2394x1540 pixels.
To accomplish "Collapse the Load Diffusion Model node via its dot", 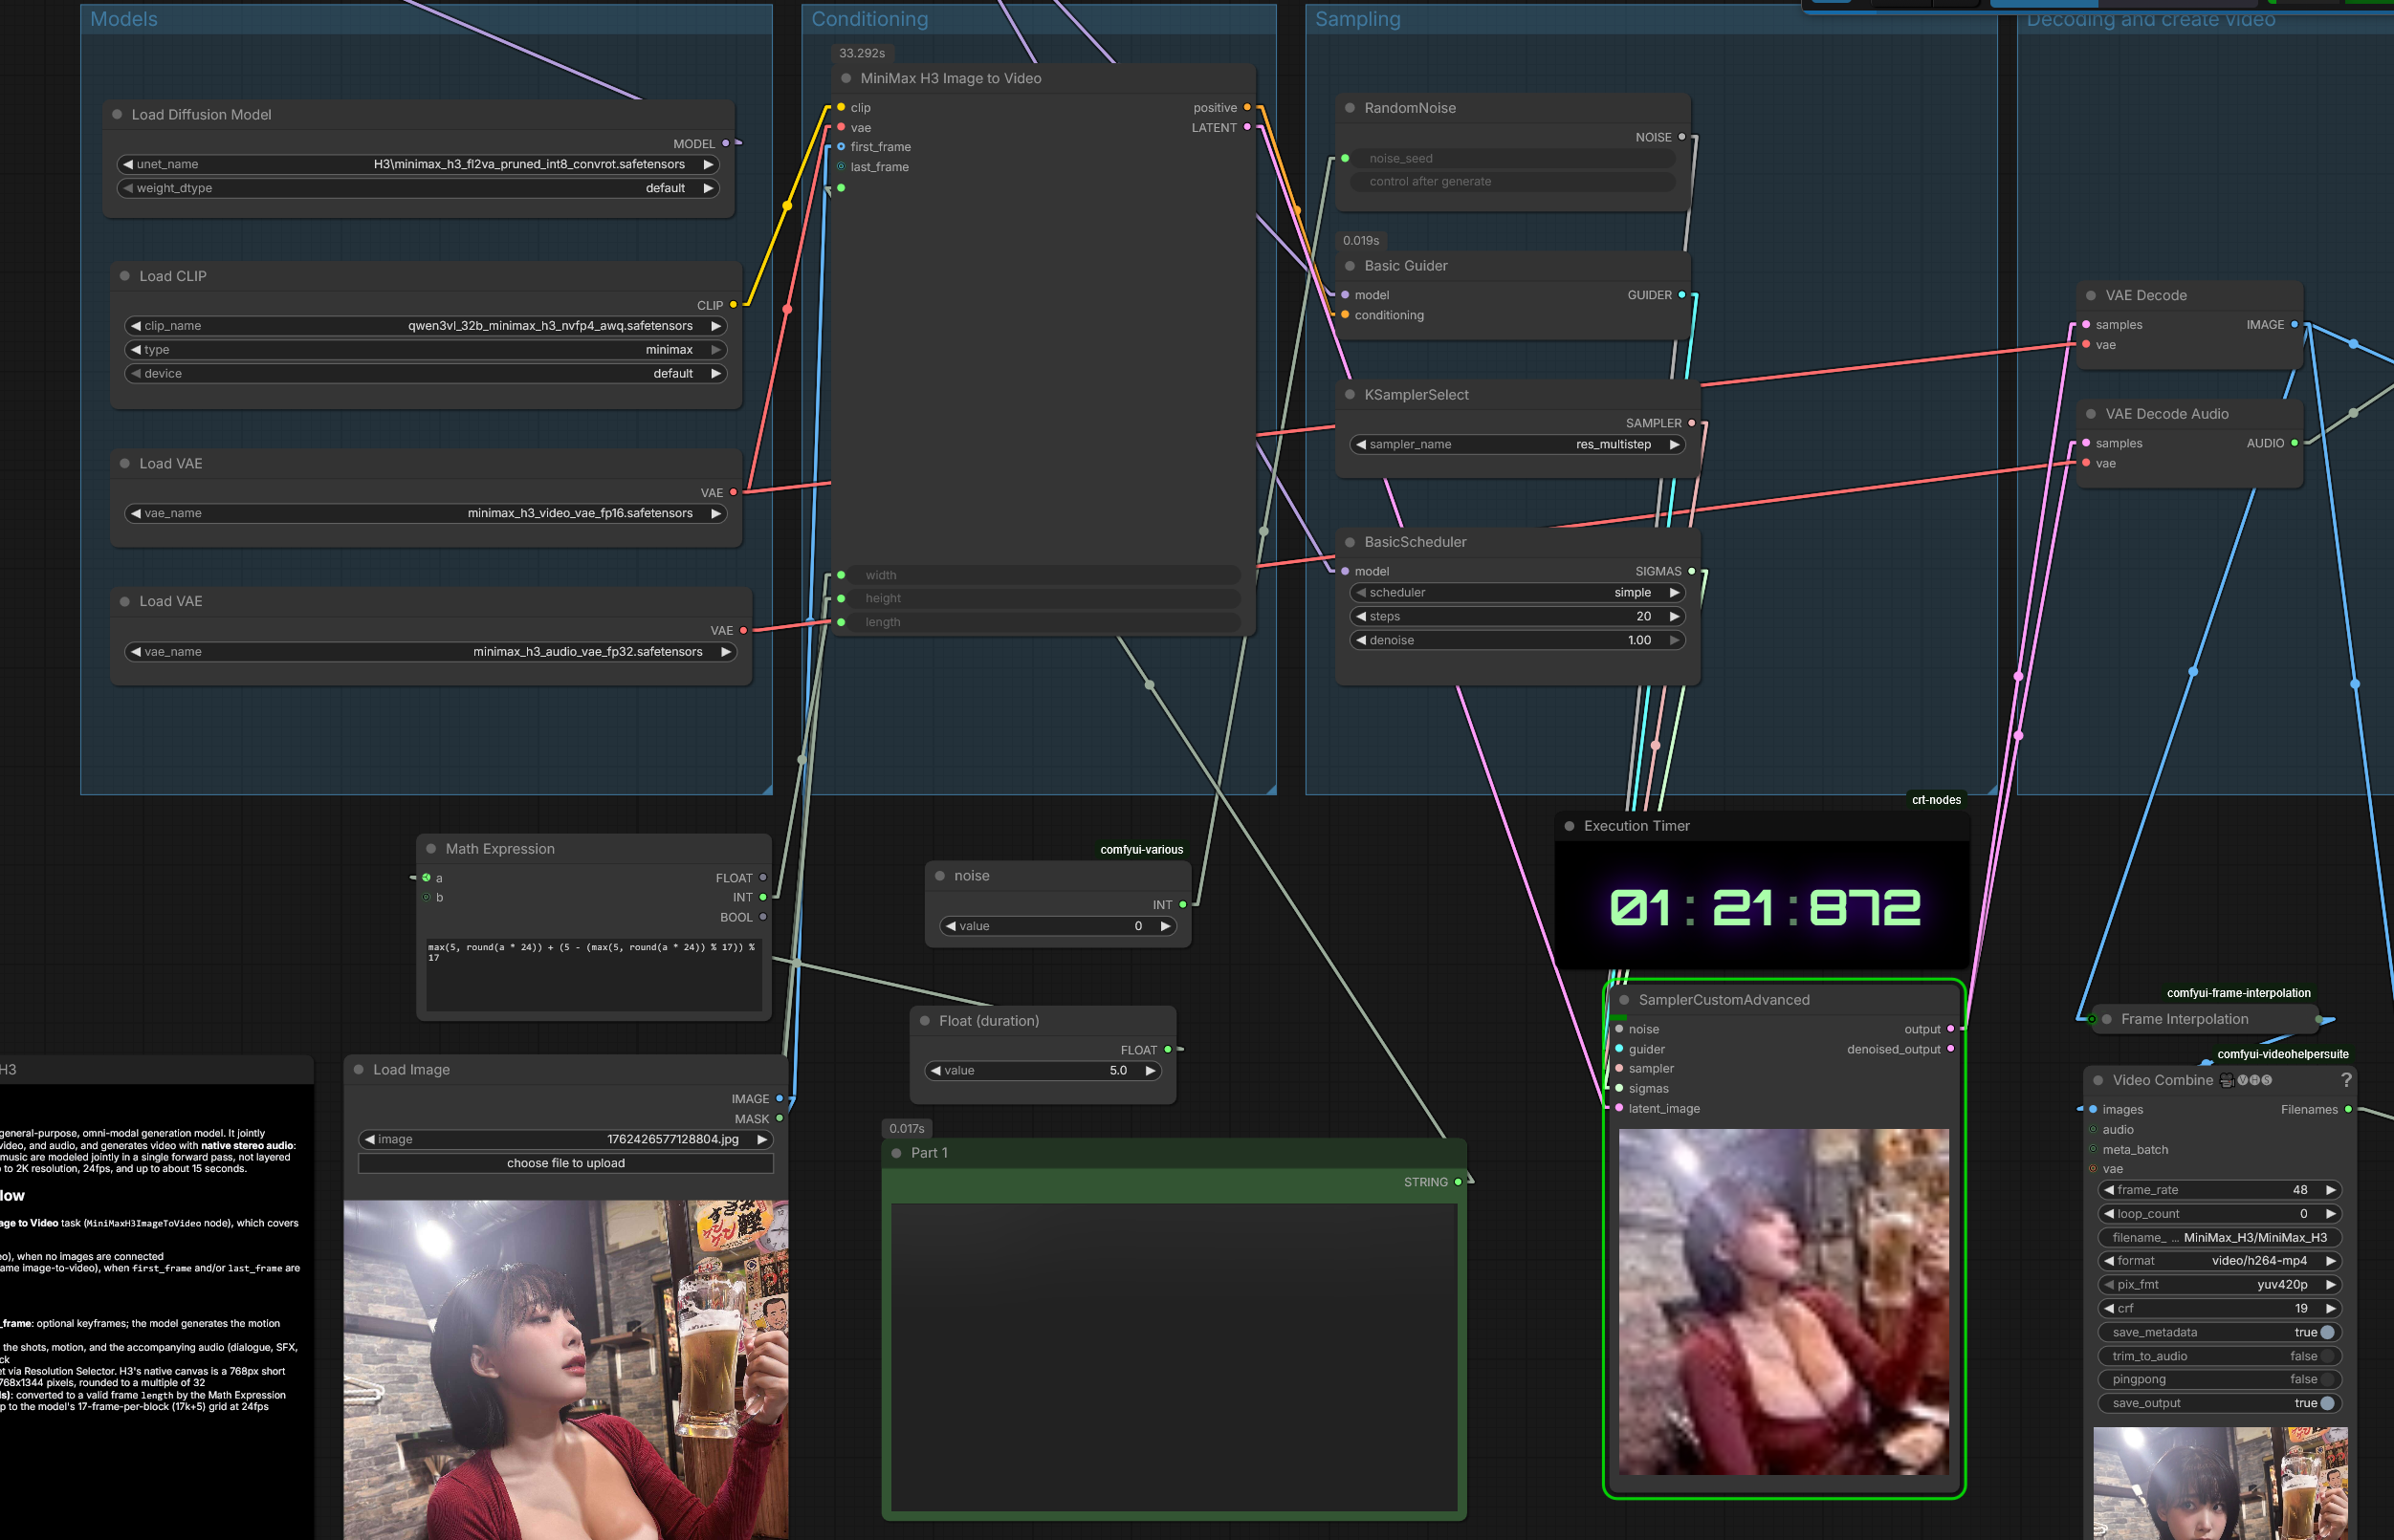I will [117, 115].
